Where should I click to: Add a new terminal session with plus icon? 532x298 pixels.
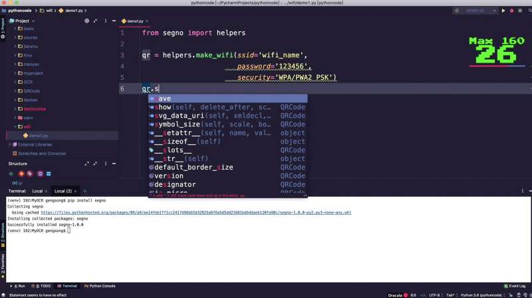pyautogui.click(x=85, y=191)
